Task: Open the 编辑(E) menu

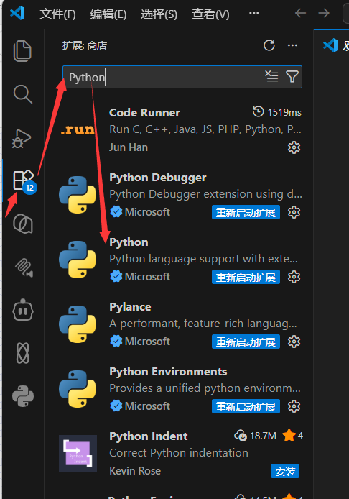Action: [108, 14]
